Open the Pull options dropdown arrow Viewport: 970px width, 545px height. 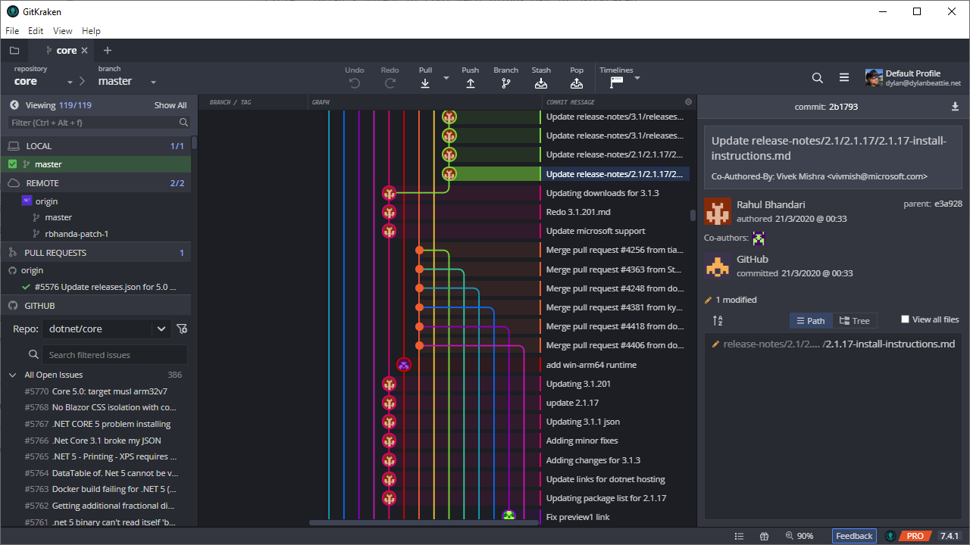pos(446,78)
